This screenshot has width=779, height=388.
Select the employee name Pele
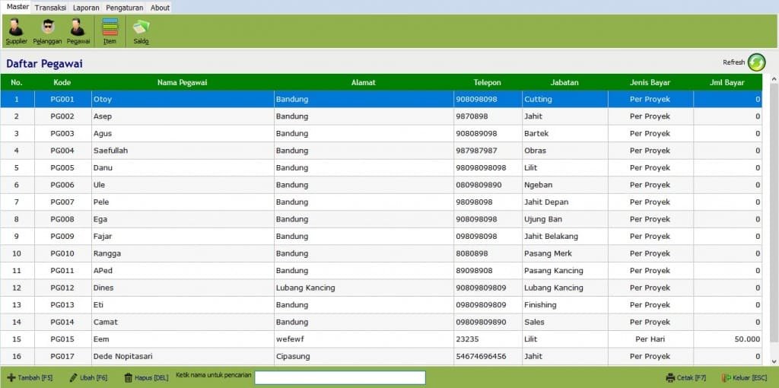coord(101,202)
